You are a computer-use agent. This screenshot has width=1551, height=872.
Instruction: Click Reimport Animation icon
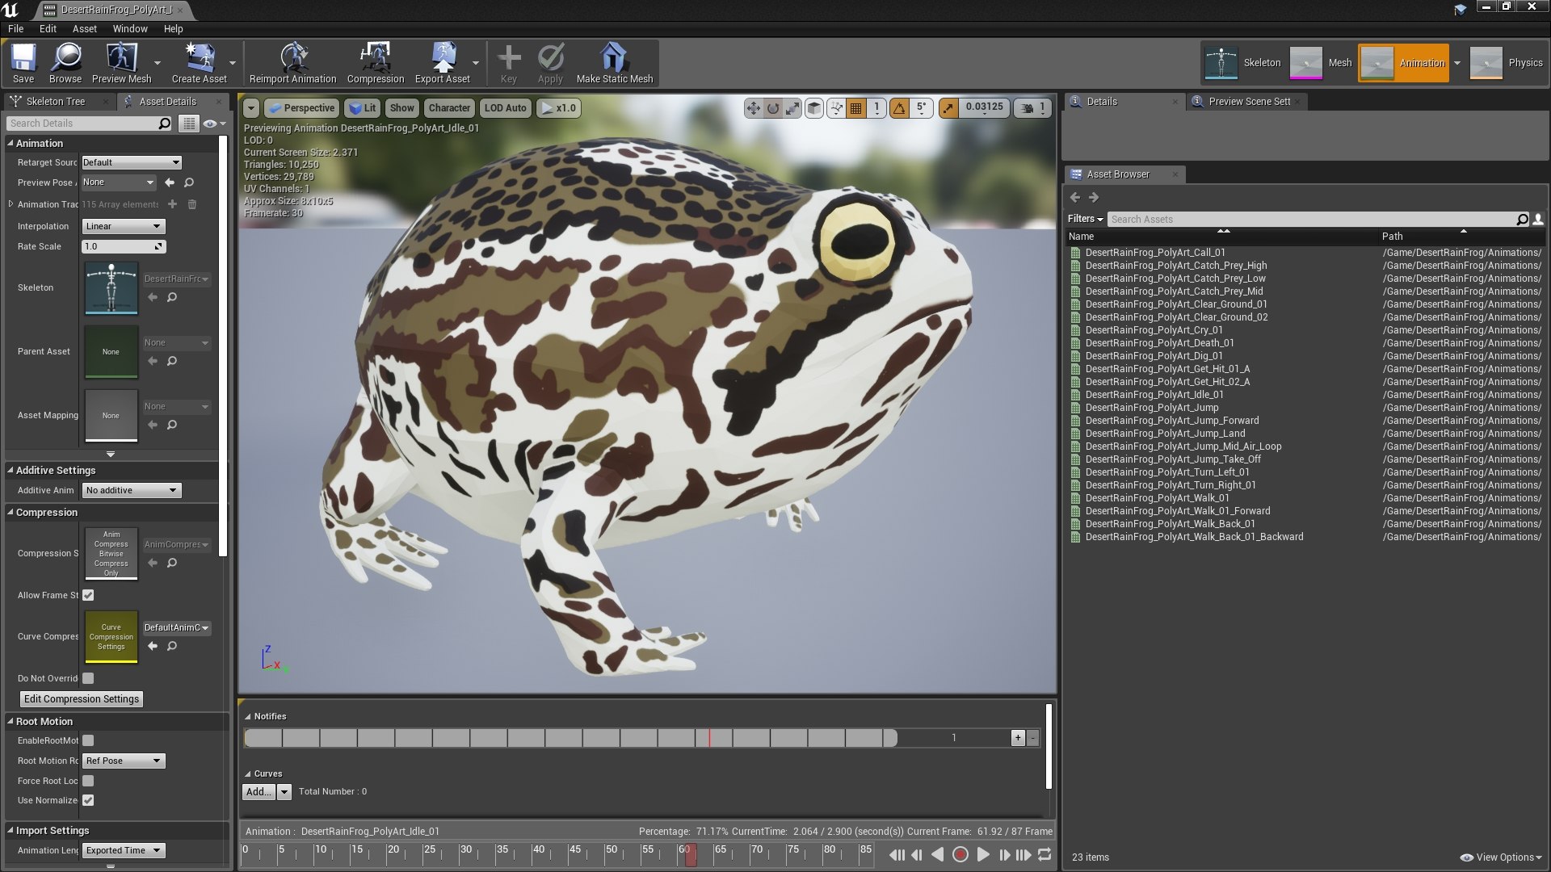tap(292, 63)
